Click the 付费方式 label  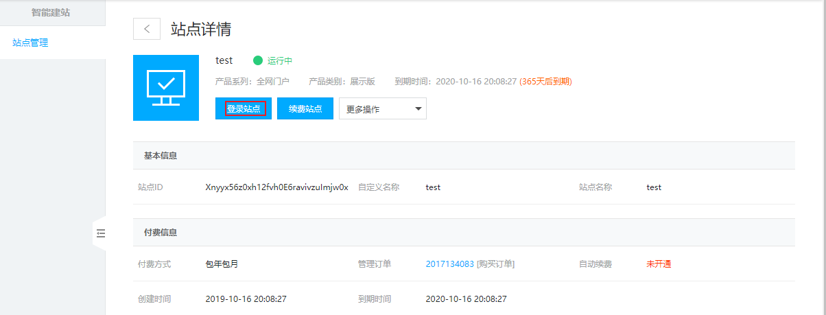pos(154,264)
